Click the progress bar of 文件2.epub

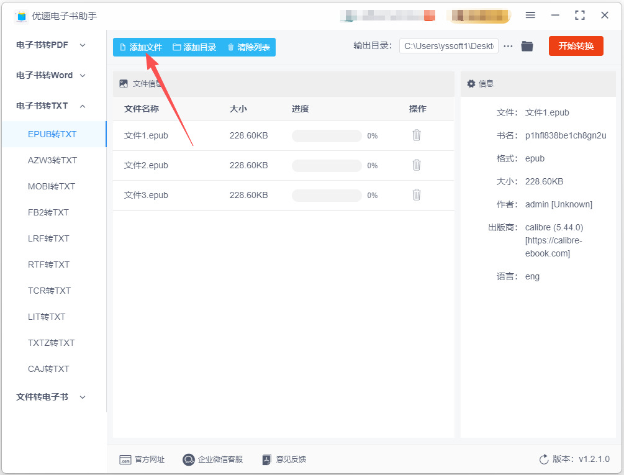(327, 166)
